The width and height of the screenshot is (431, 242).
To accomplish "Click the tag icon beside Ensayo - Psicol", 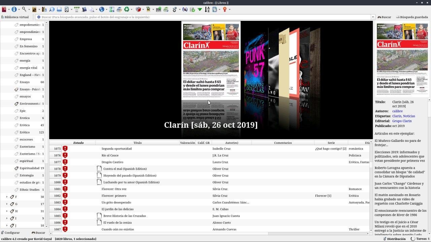I will (x=16, y=89).
